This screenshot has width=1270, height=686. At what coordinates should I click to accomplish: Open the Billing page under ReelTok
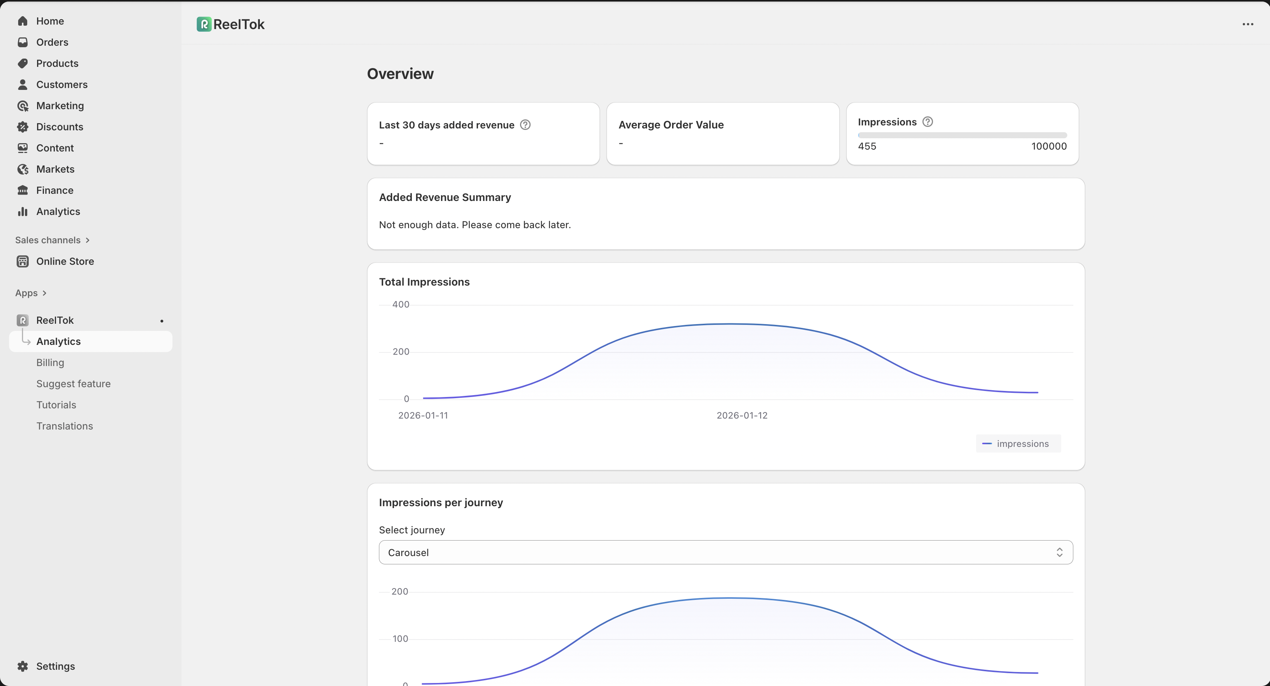tap(50, 363)
